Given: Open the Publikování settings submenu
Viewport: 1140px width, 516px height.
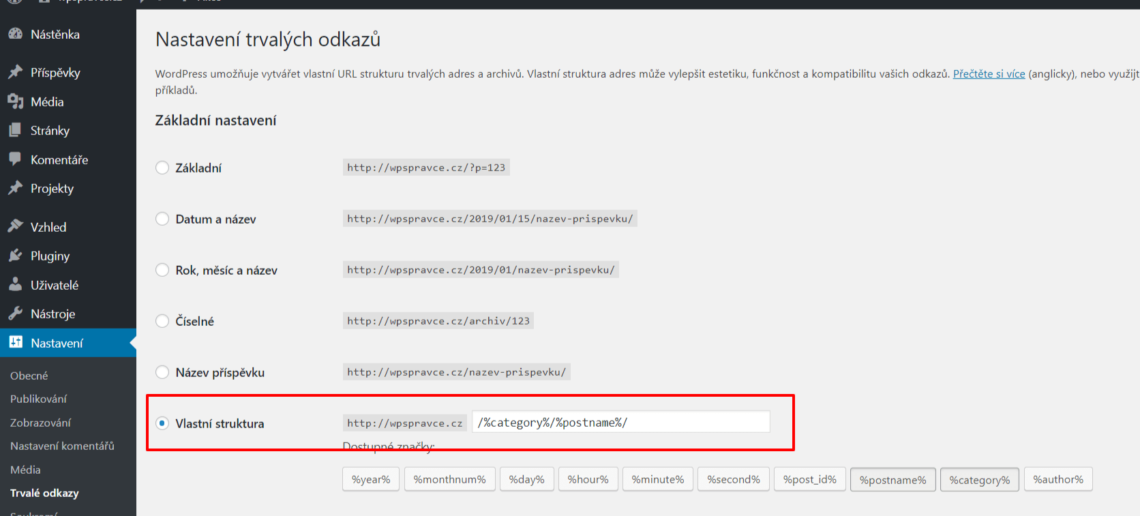Looking at the screenshot, I should (39, 399).
